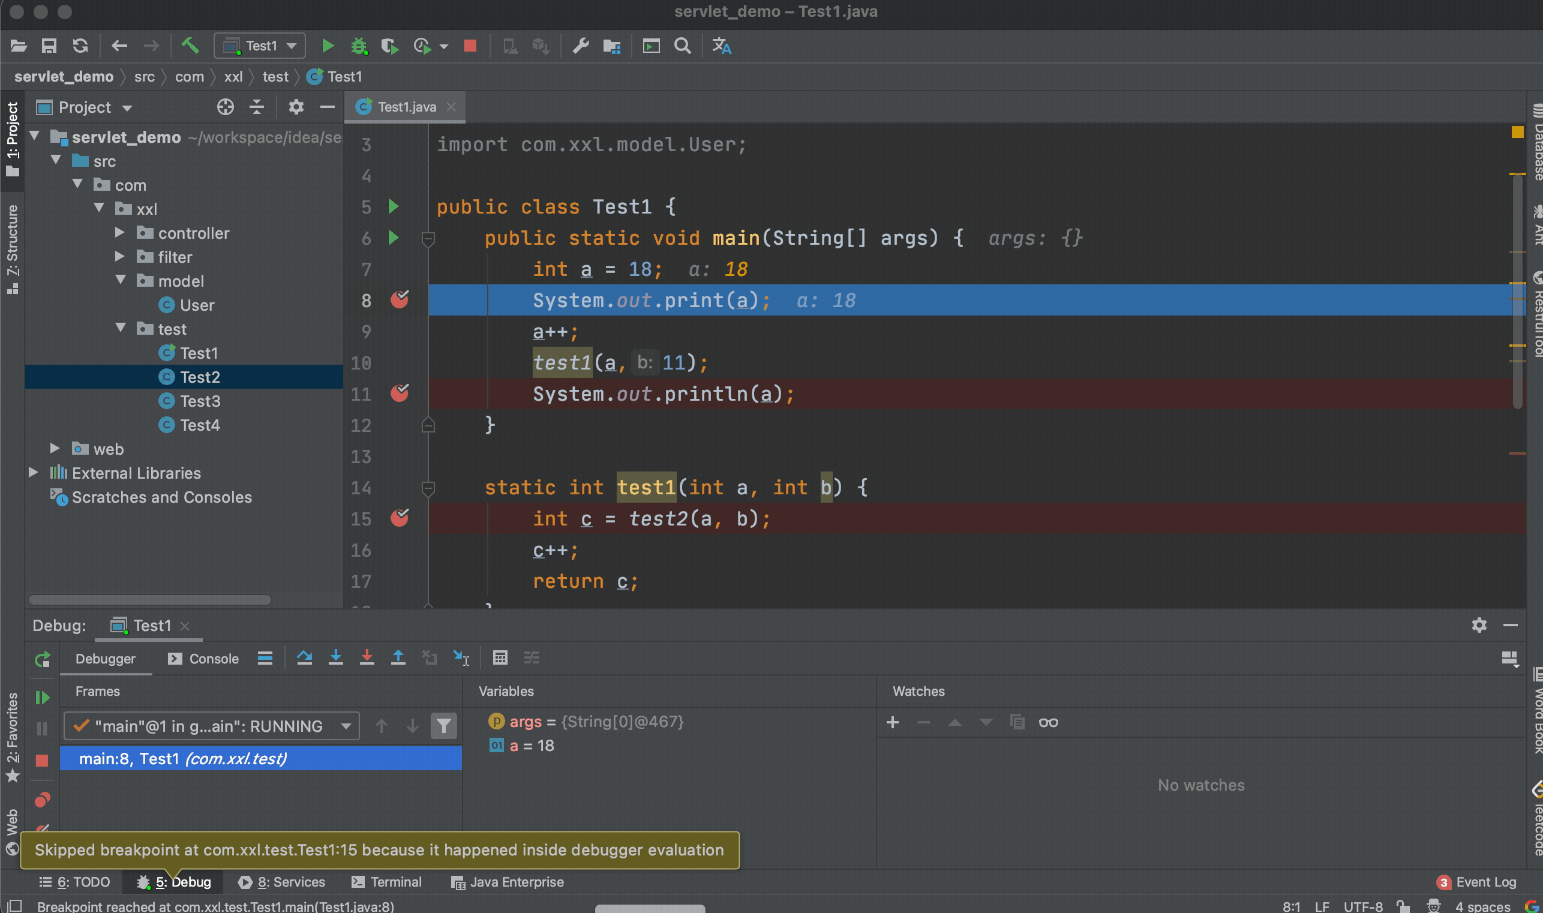1543x913 pixels.
Task: Select frame main:8, Test1
Action: pyautogui.click(x=260, y=759)
